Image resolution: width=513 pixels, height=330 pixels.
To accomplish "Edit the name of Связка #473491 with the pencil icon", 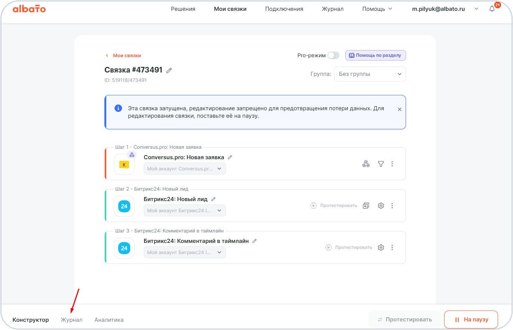I will pyautogui.click(x=169, y=70).
